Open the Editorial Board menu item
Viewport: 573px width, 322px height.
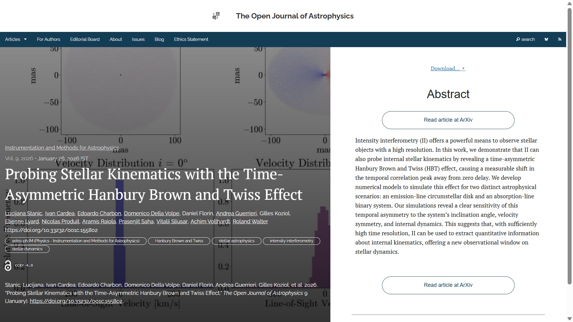pos(85,39)
